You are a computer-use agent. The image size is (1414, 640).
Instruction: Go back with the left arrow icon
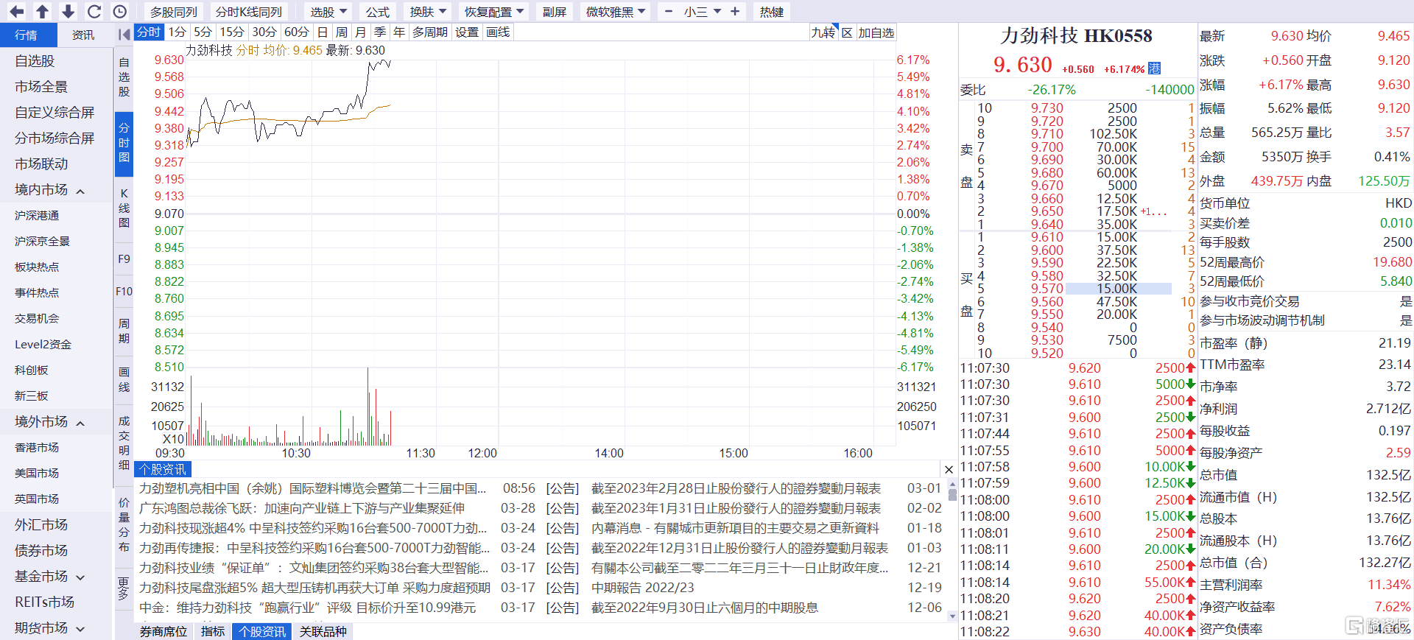coord(16,12)
